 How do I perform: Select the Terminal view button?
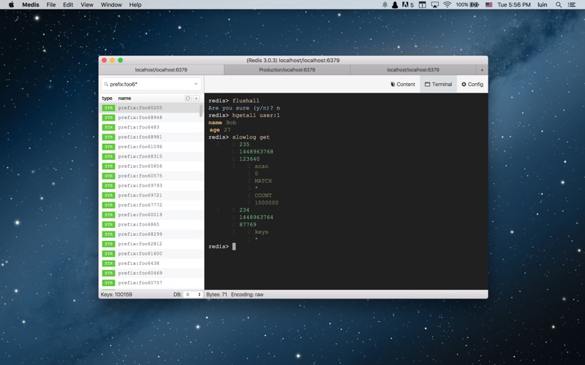pos(438,84)
